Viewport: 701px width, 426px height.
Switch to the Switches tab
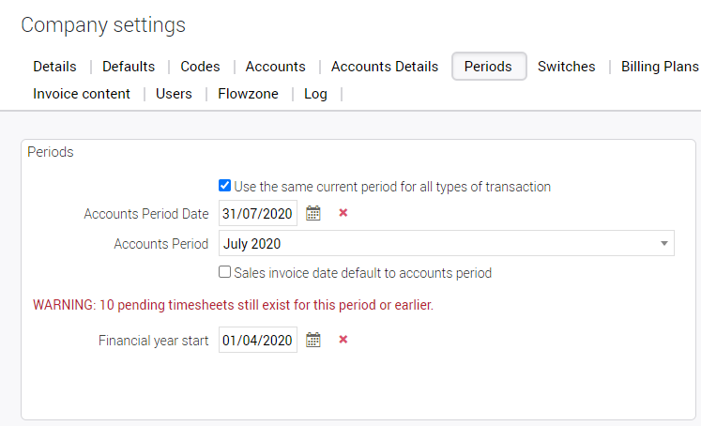click(x=566, y=67)
